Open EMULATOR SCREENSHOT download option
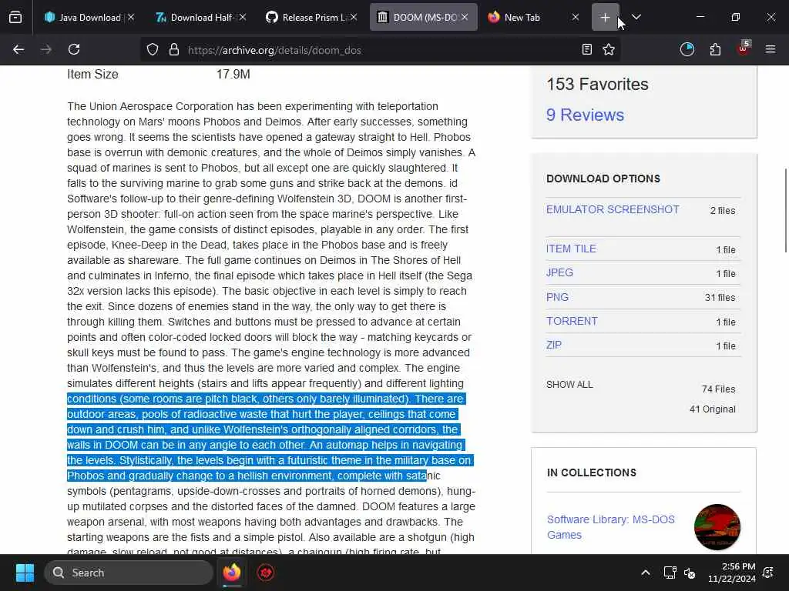 613,209
